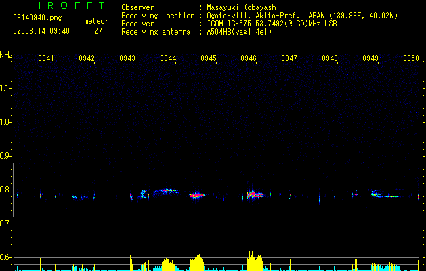Click the 'Receiving antenna' label
Viewport: 426px width, 271px height.
point(156,32)
